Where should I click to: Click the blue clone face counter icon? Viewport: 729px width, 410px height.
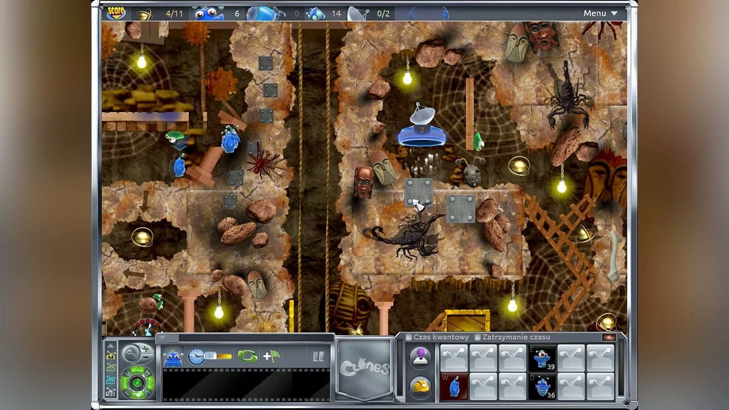208,13
